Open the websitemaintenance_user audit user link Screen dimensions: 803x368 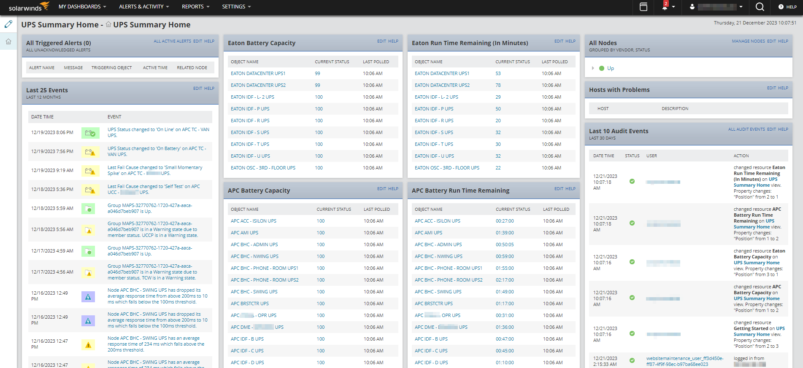click(x=684, y=361)
